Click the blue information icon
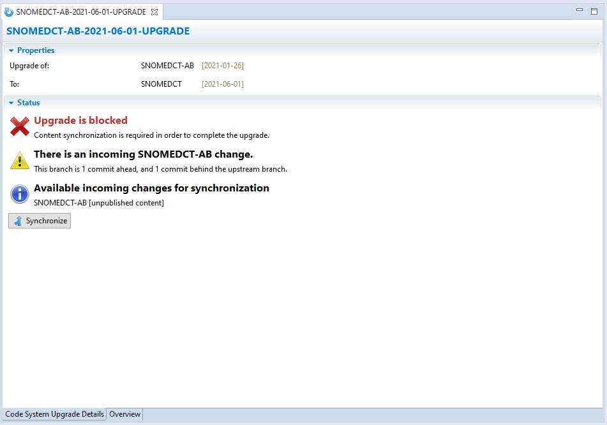 tap(20, 194)
